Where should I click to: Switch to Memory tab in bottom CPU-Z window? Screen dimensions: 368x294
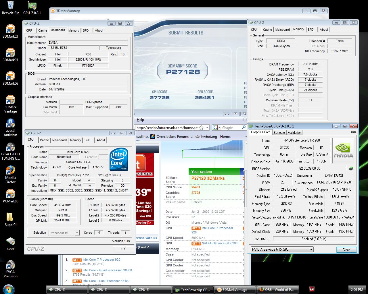[75, 140]
